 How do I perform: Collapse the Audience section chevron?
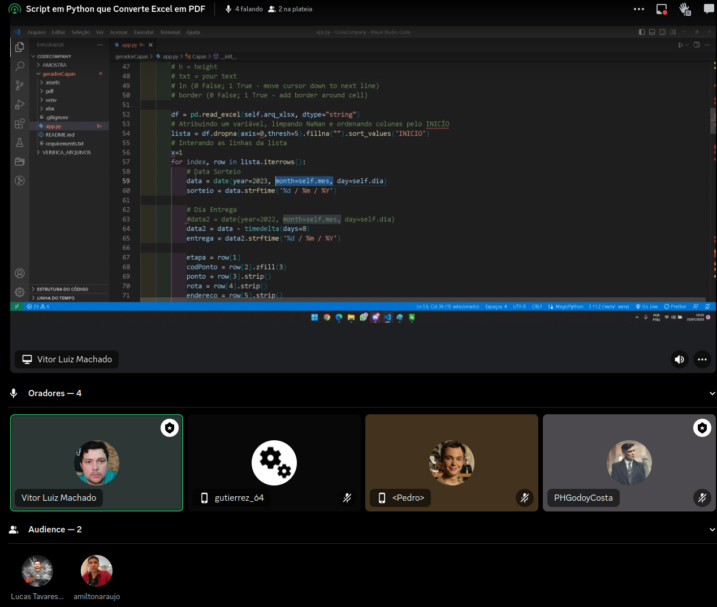[712, 530]
